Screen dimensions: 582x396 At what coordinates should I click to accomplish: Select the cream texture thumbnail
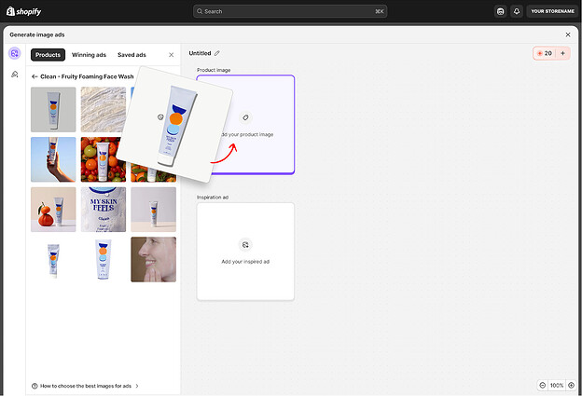tap(104, 109)
